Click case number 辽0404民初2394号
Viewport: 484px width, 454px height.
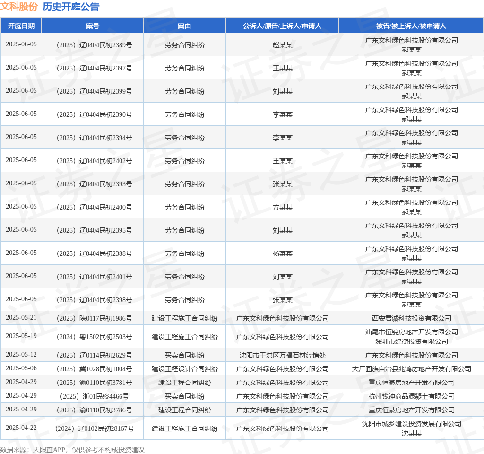[x=95, y=138]
